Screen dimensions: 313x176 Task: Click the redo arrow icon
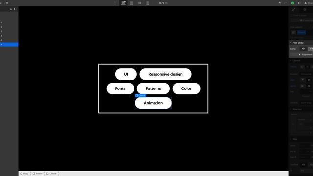(x=286, y=3)
